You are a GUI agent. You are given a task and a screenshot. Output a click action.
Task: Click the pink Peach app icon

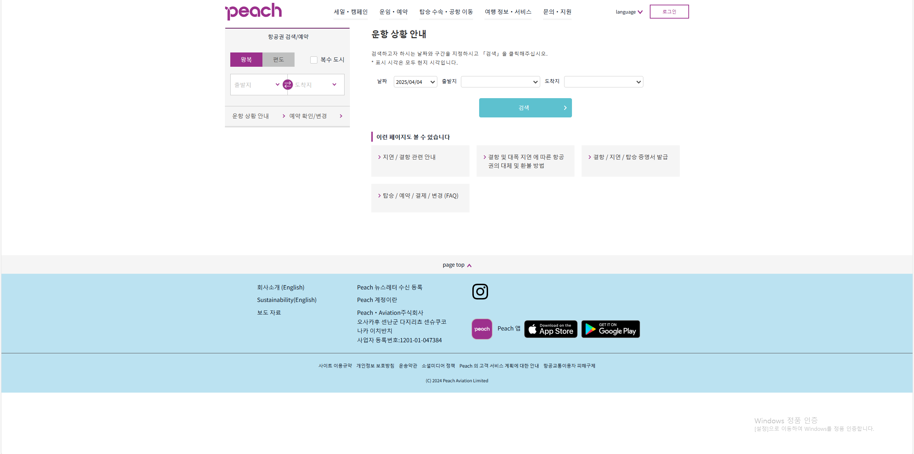point(482,329)
